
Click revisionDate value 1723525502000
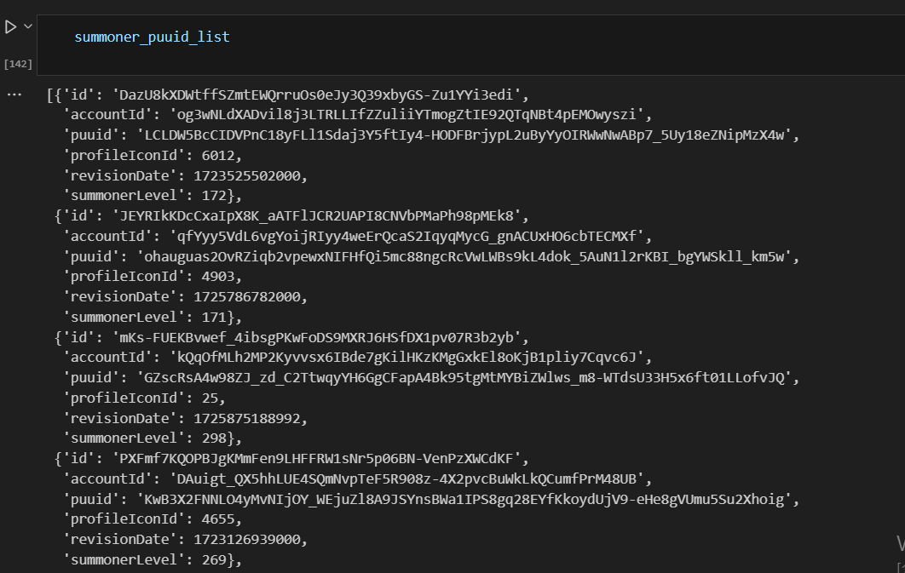tap(246, 175)
